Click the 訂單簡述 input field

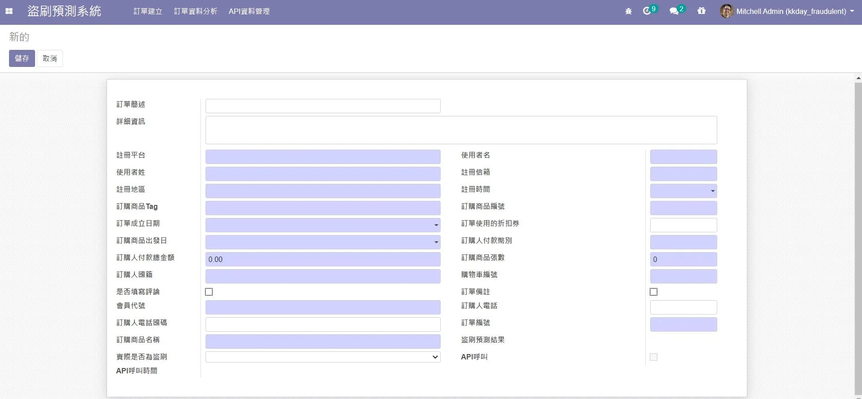tap(323, 106)
